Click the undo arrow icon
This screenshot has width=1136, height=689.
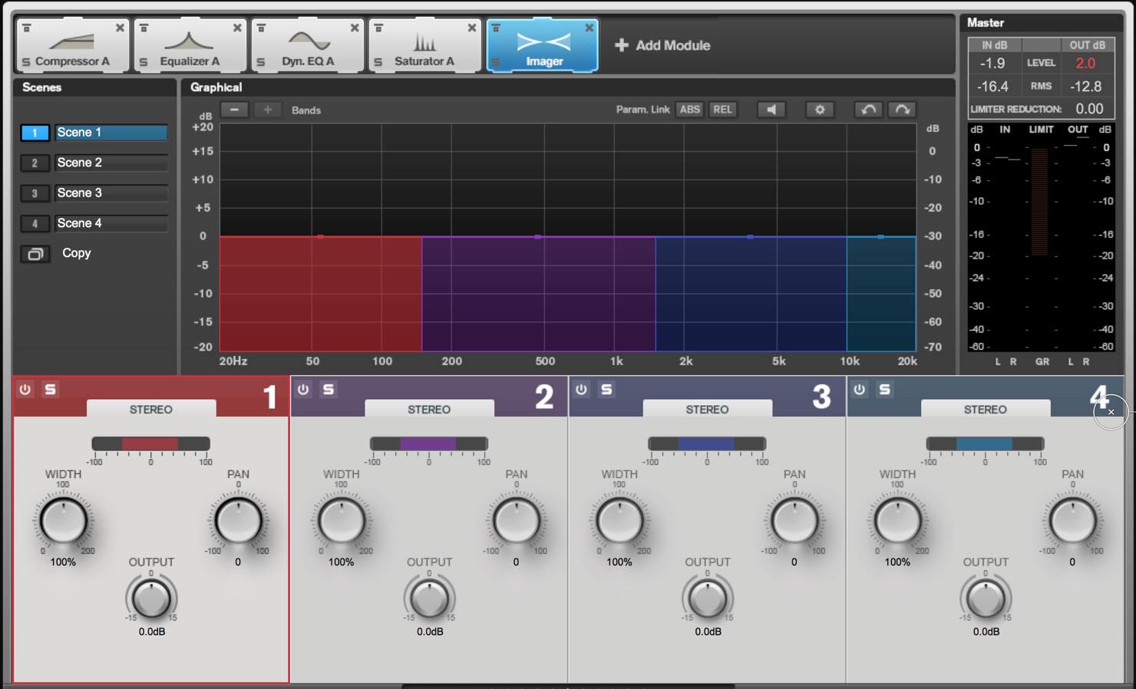pos(869,110)
